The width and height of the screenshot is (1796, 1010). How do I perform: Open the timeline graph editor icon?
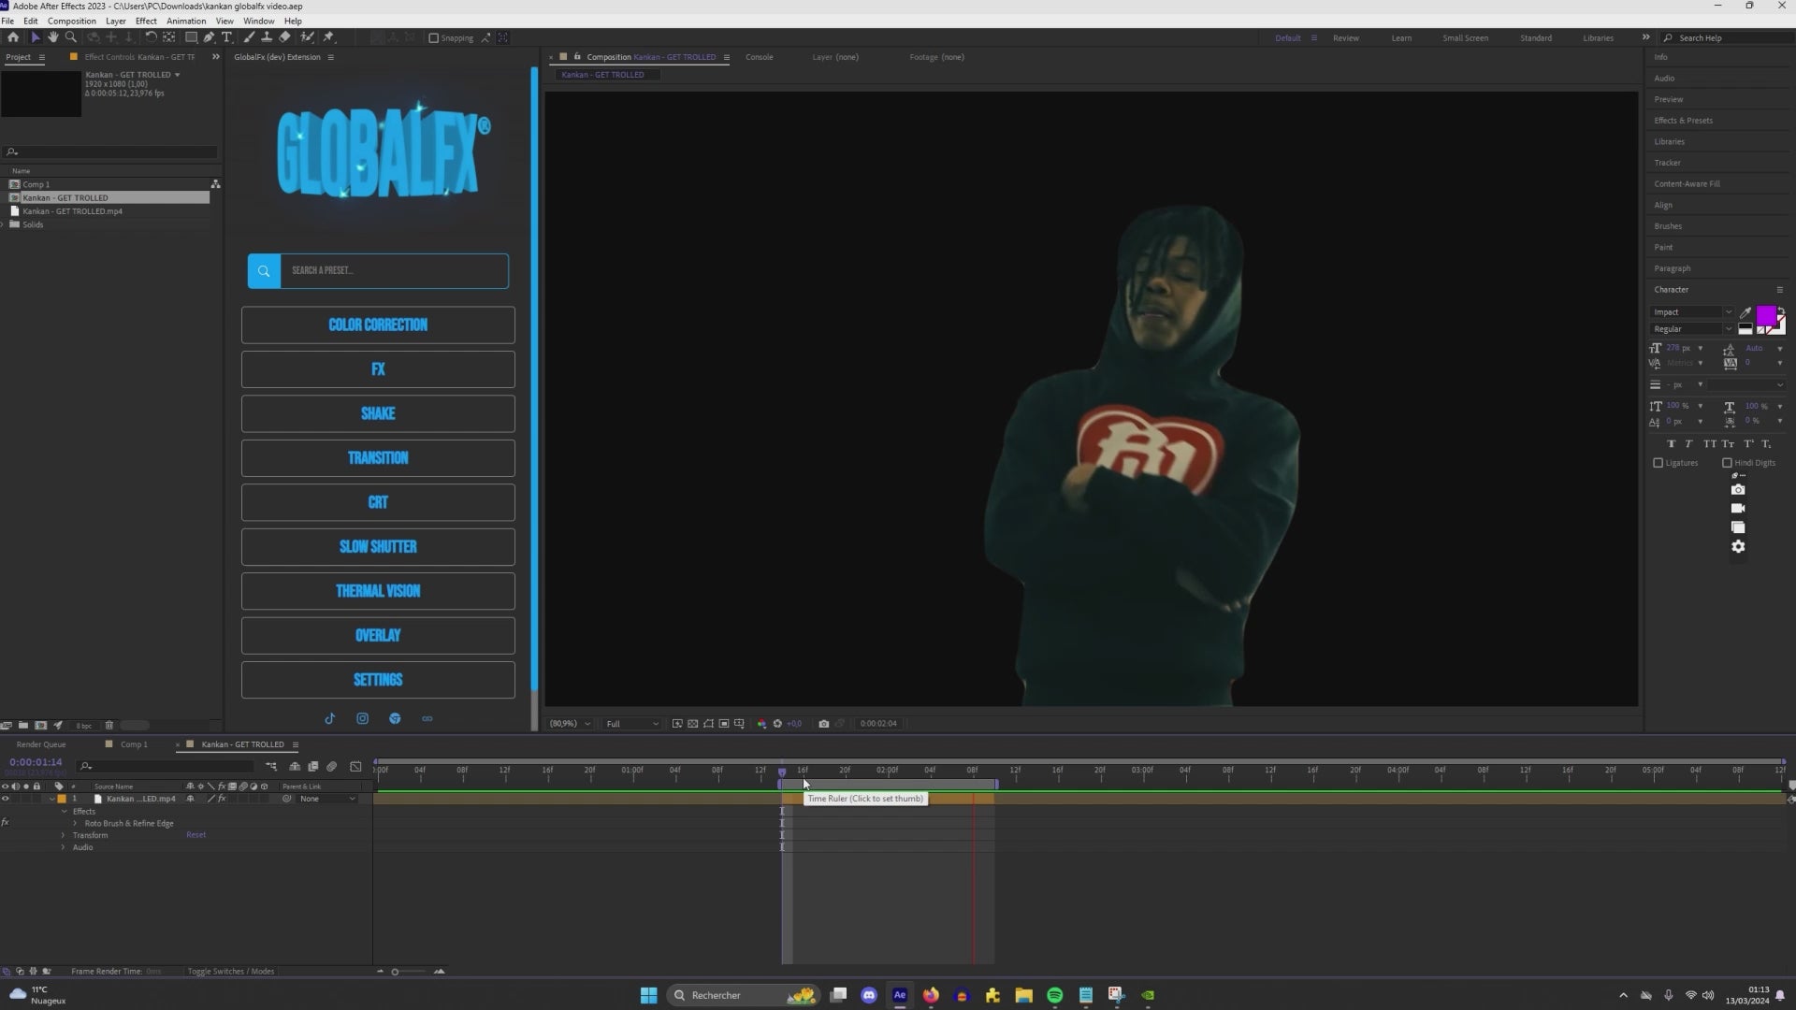click(355, 767)
